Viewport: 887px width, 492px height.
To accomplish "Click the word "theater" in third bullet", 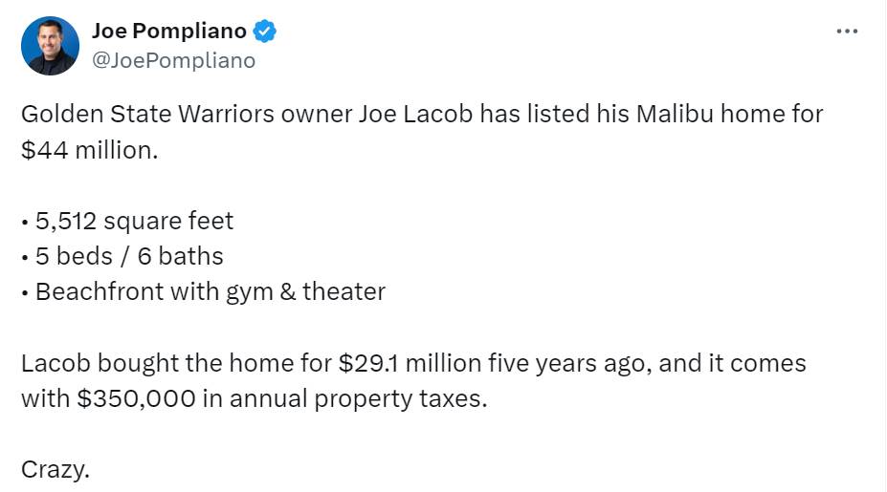I will click(344, 292).
